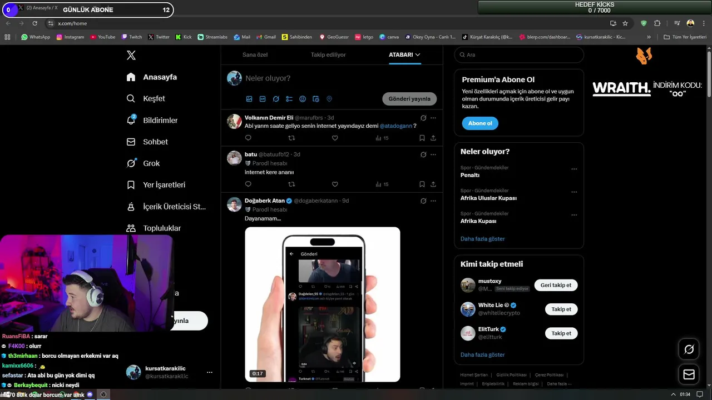Click Grok icon on Volkanın Demir Eli post
The width and height of the screenshot is (712, 400).
(x=423, y=118)
